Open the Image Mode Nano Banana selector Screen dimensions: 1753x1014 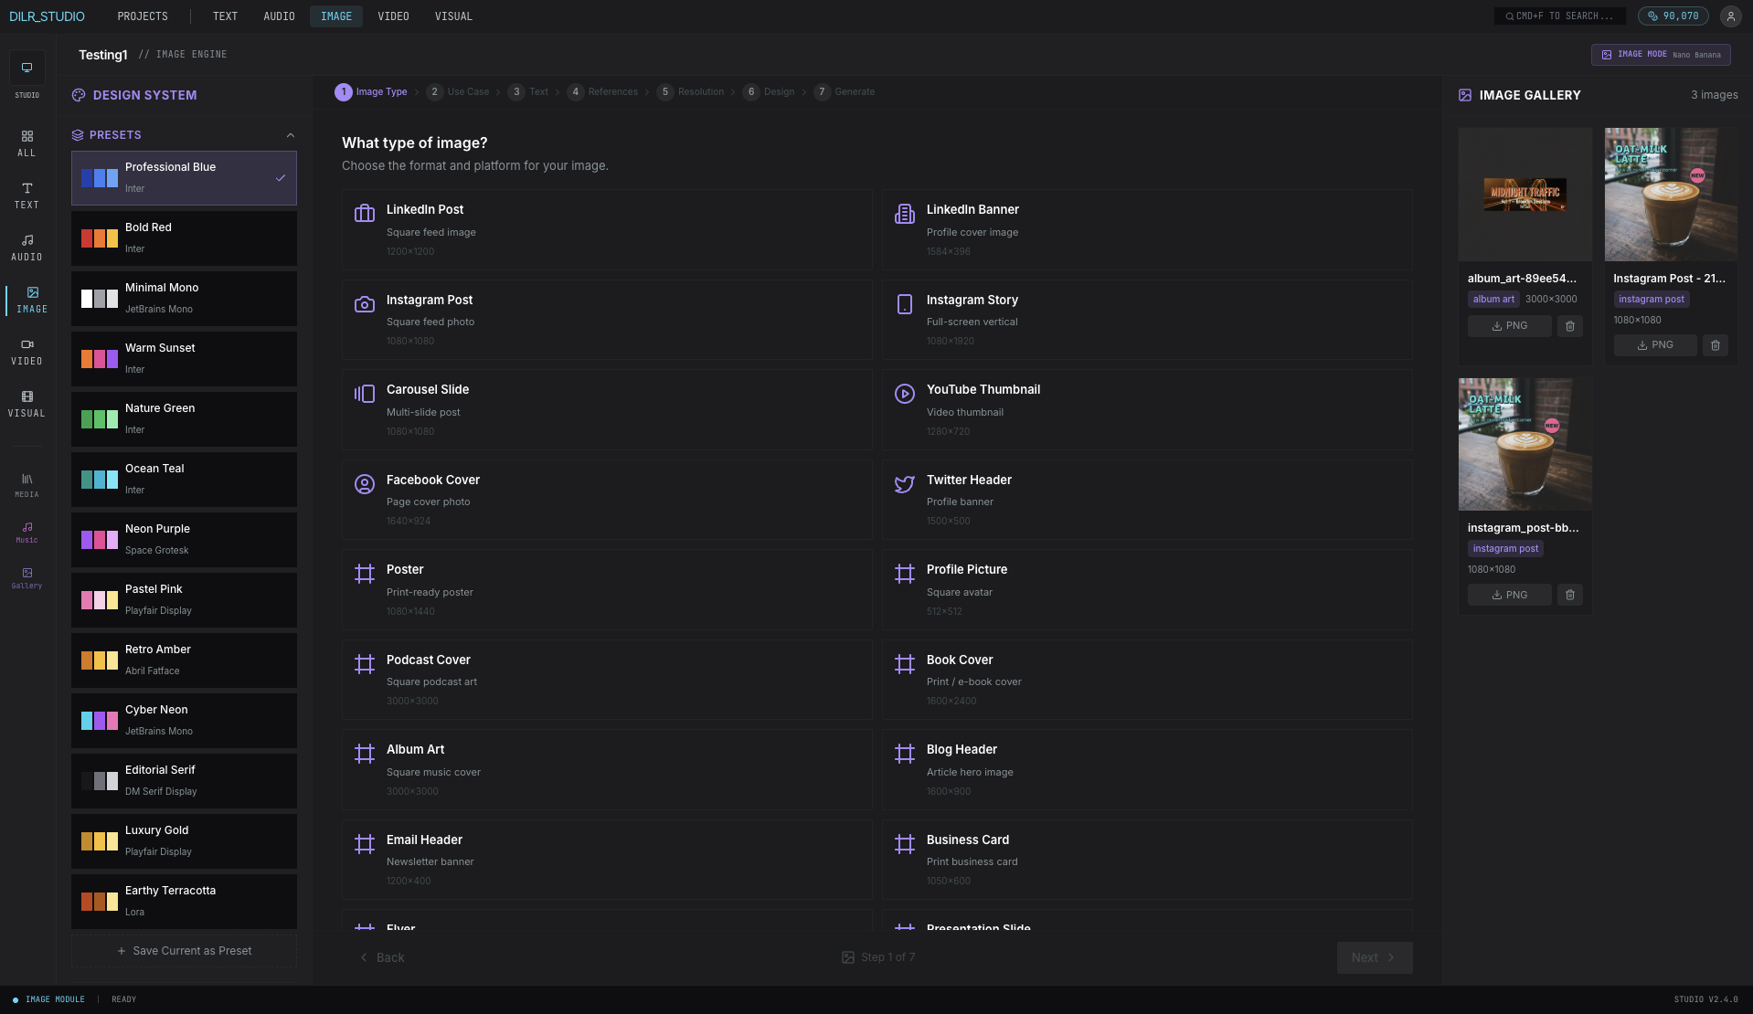pos(1660,55)
